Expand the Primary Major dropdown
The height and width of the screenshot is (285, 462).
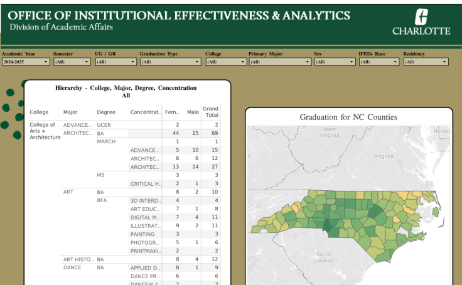pyautogui.click(x=280, y=62)
